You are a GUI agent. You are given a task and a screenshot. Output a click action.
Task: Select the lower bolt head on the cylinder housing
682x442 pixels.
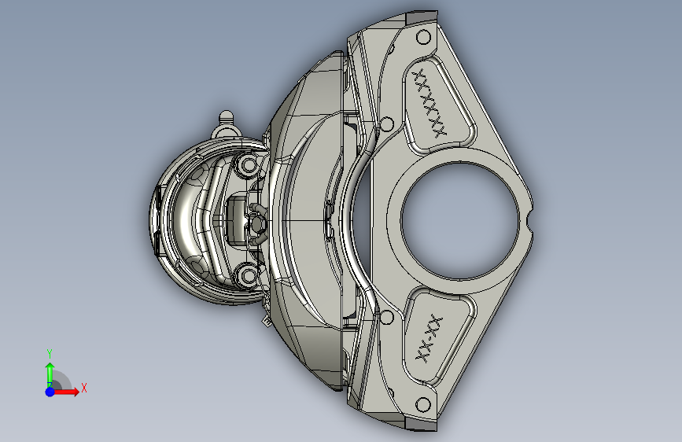(249, 275)
